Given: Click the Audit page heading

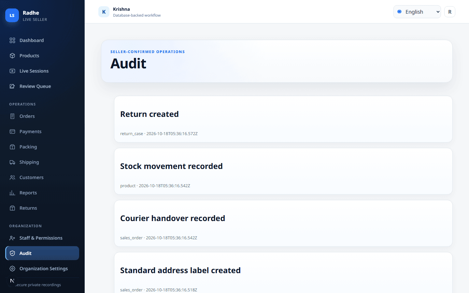Looking at the screenshot, I should pyautogui.click(x=128, y=63).
